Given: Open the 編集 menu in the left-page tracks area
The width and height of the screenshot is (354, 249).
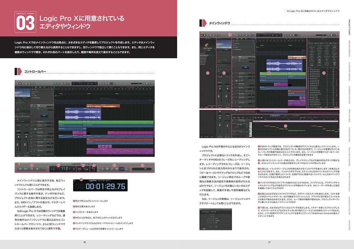Looking at the screenshot, I should (x=36, y=87).
